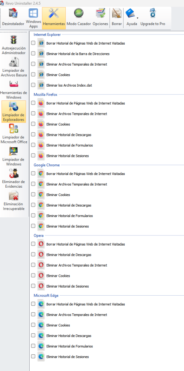Enable Eliminar los Archivos Index.dat
This screenshot has height=371, width=184.
tap(33, 85)
